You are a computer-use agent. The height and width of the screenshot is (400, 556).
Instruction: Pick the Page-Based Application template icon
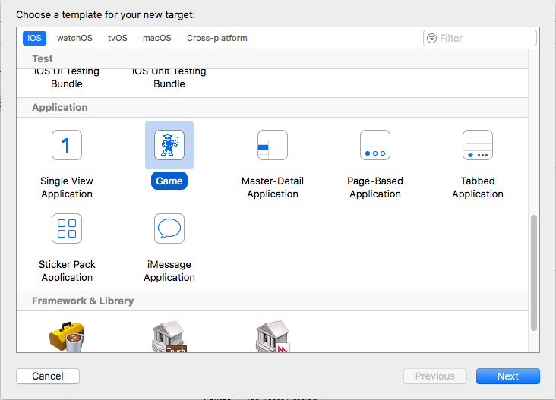(374, 145)
